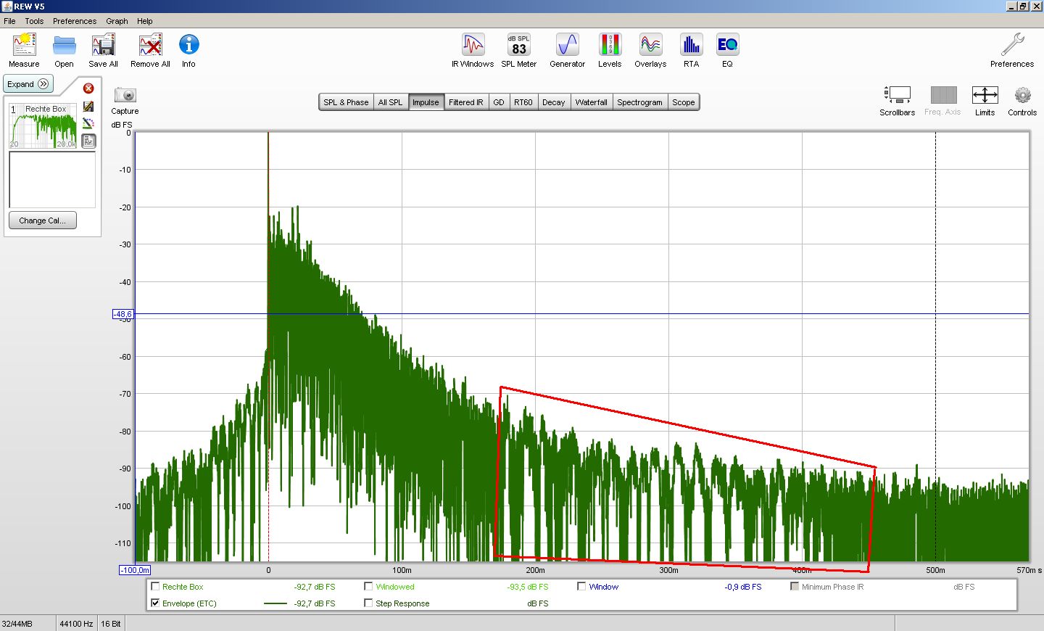Open the Help menu

coord(145,21)
